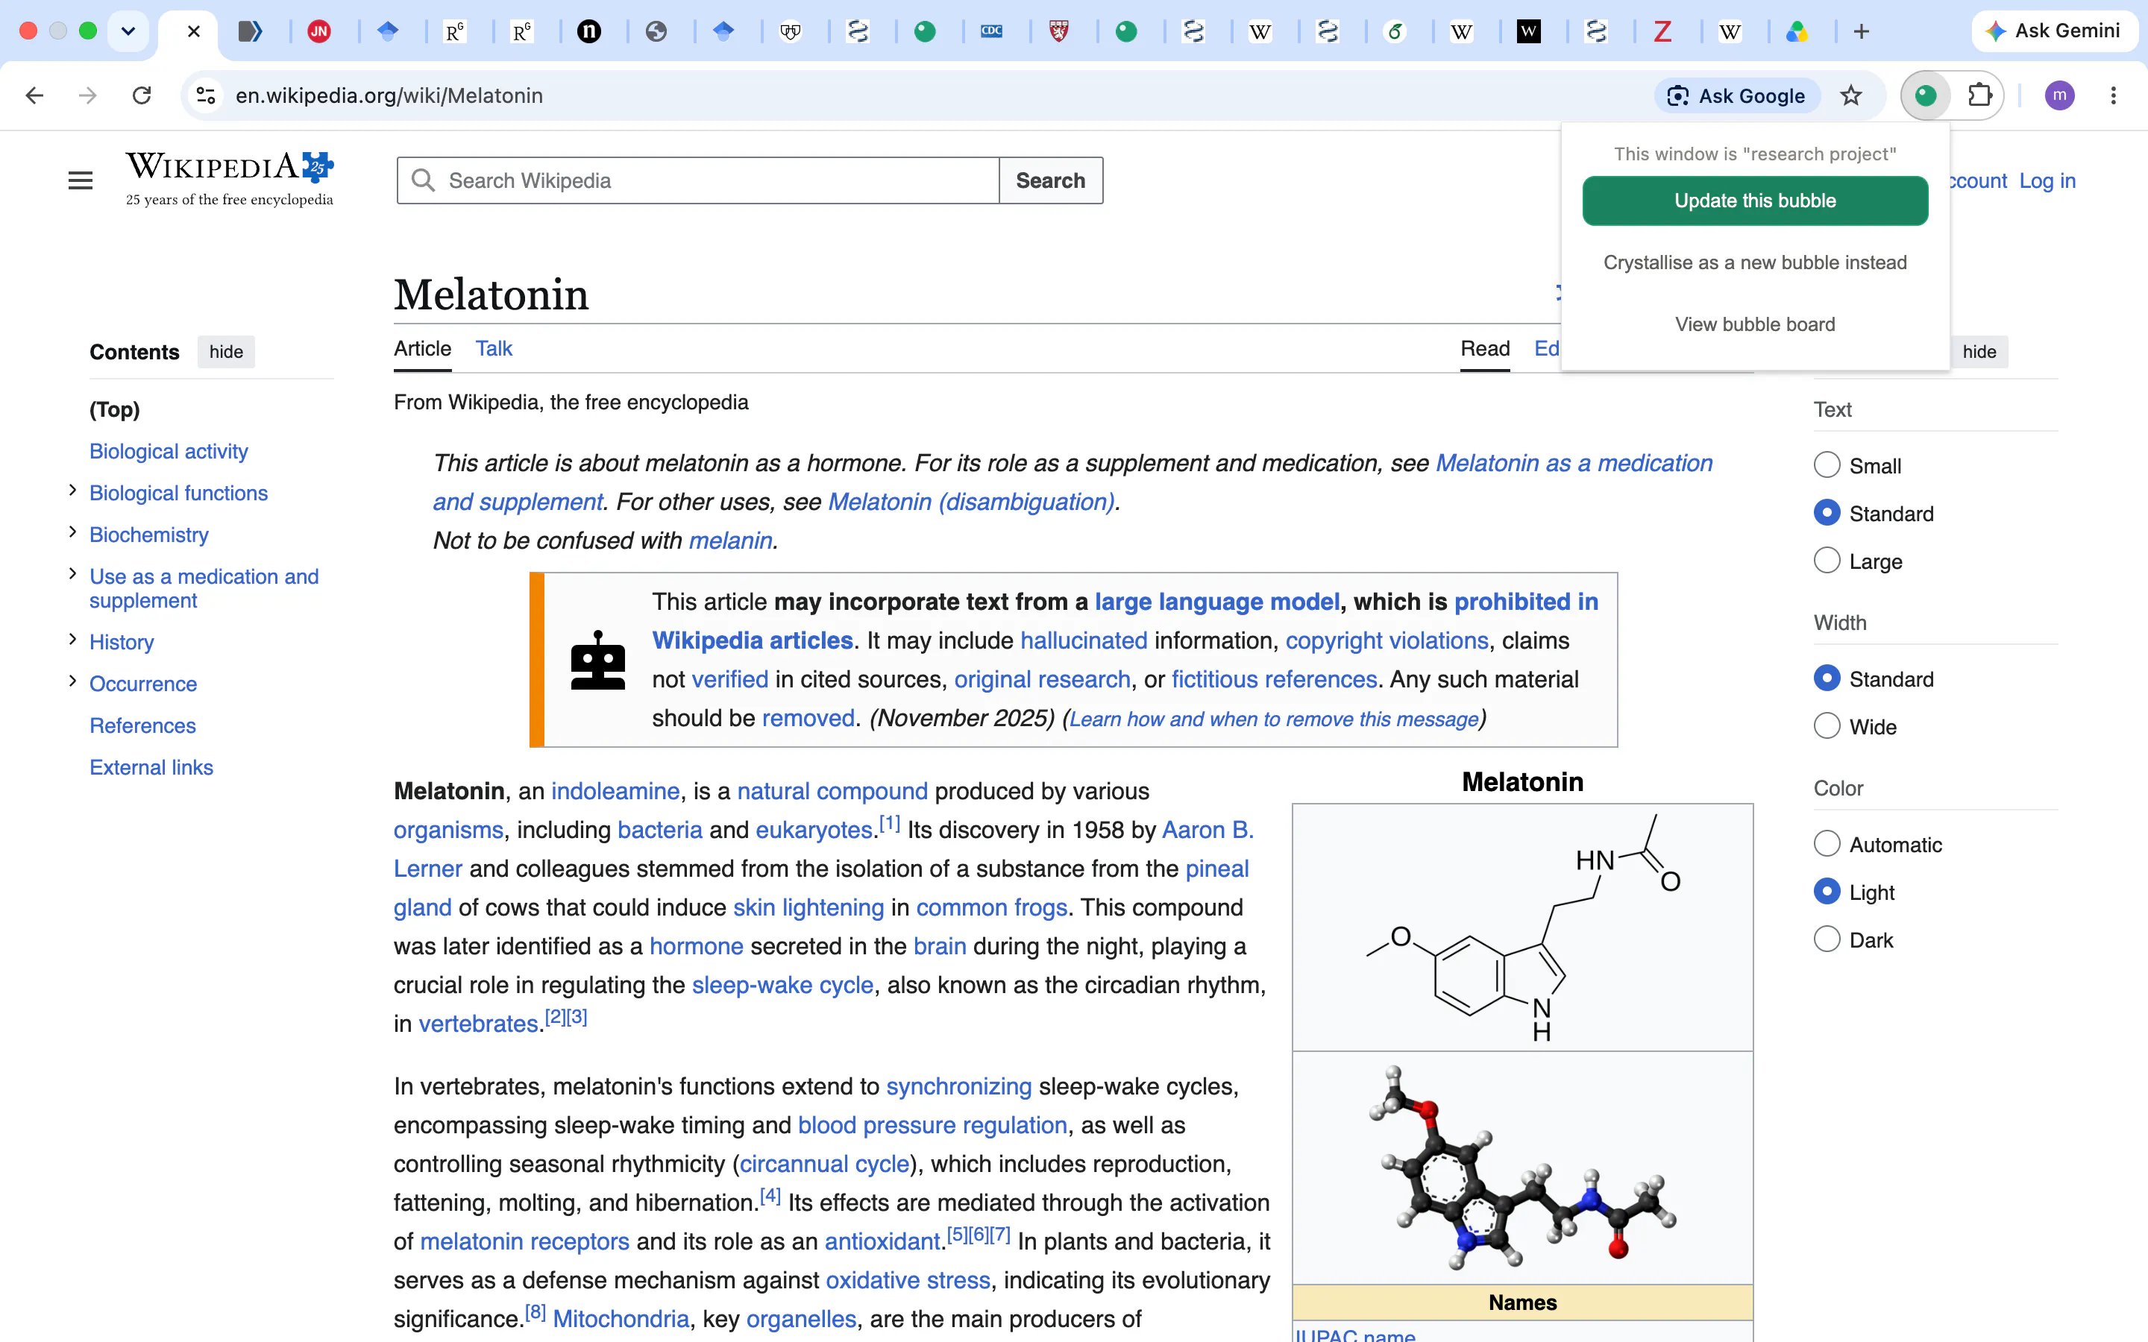Screen dimensions: 2148x1342
Task: Expand the History contents section
Action: [x=73, y=640]
